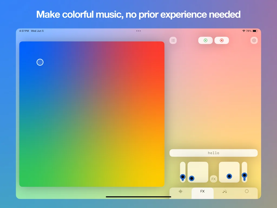
Task: Open the track list icon
Action: (173, 40)
